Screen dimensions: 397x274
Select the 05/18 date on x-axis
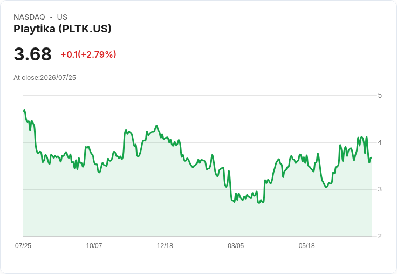coord(306,245)
